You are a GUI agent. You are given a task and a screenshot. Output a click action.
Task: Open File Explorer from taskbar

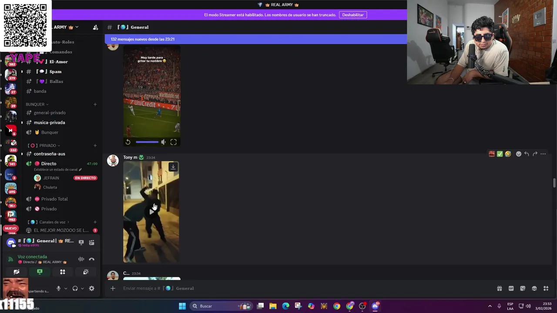click(x=273, y=306)
